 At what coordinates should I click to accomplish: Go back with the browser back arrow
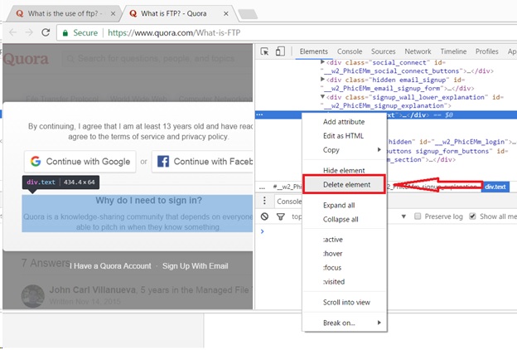click(x=13, y=32)
